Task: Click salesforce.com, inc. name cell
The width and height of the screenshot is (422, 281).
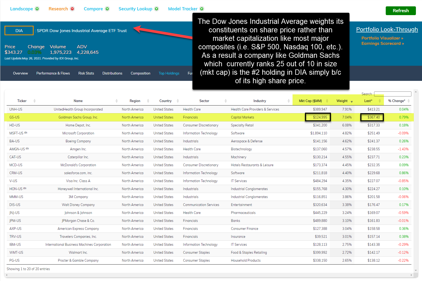Action: click(78, 173)
